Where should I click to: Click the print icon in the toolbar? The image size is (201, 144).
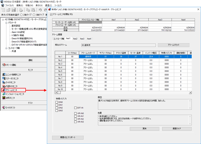click(x=20, y=10)
